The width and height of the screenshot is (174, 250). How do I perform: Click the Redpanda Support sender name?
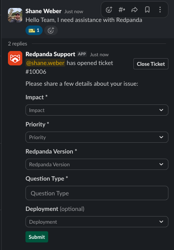[x=50, y=54]
